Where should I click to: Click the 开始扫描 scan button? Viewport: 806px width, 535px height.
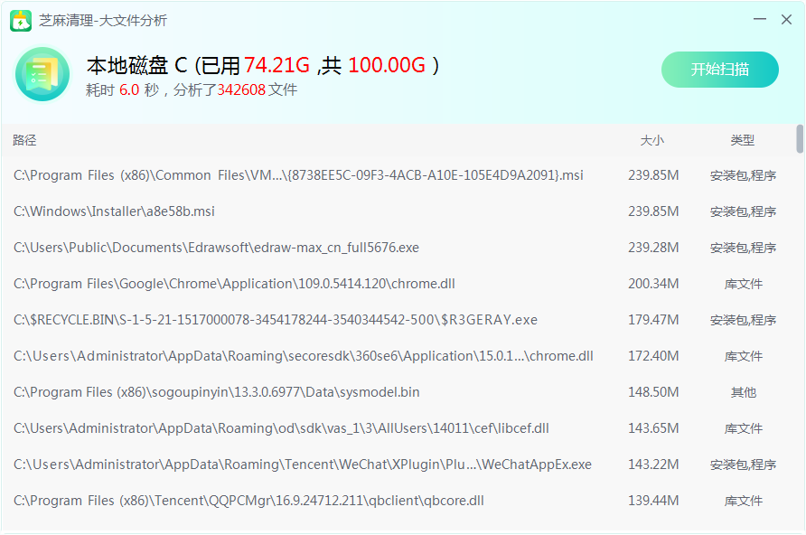(x=719, y=70)
